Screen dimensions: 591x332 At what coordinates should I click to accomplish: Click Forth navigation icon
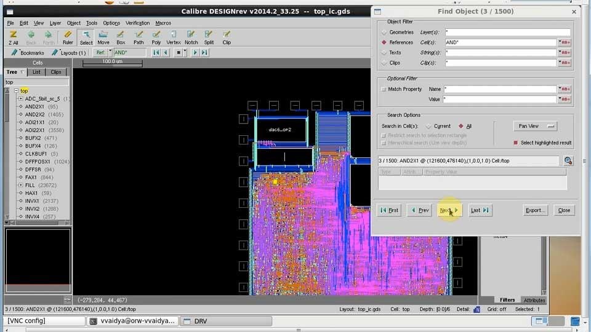click(x=48, y=38)
